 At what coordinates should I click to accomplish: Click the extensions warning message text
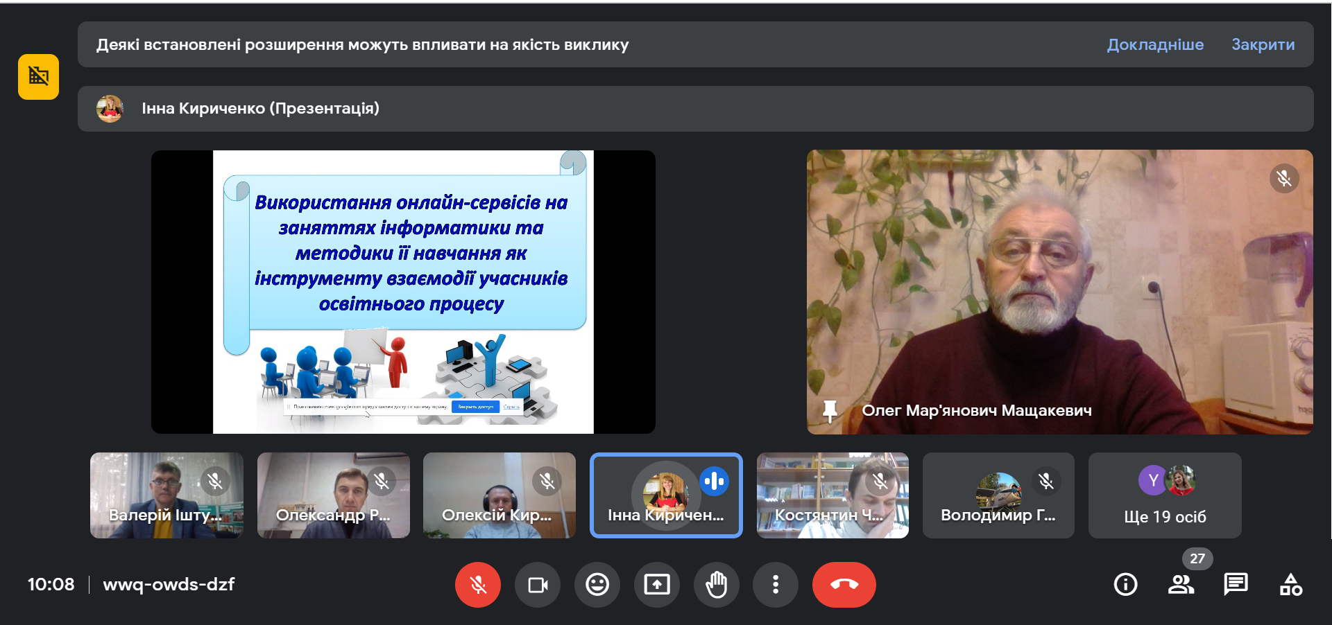pos(362,45)
